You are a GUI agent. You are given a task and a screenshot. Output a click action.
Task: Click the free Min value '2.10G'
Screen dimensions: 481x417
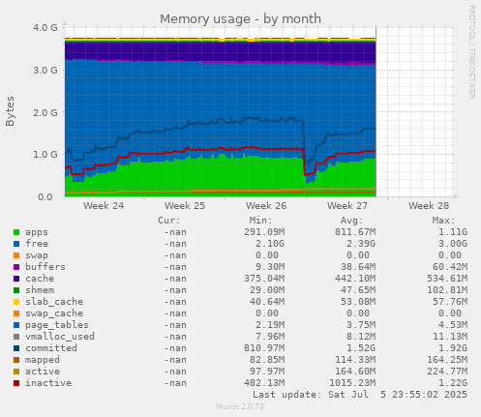[x=270, y=244]
